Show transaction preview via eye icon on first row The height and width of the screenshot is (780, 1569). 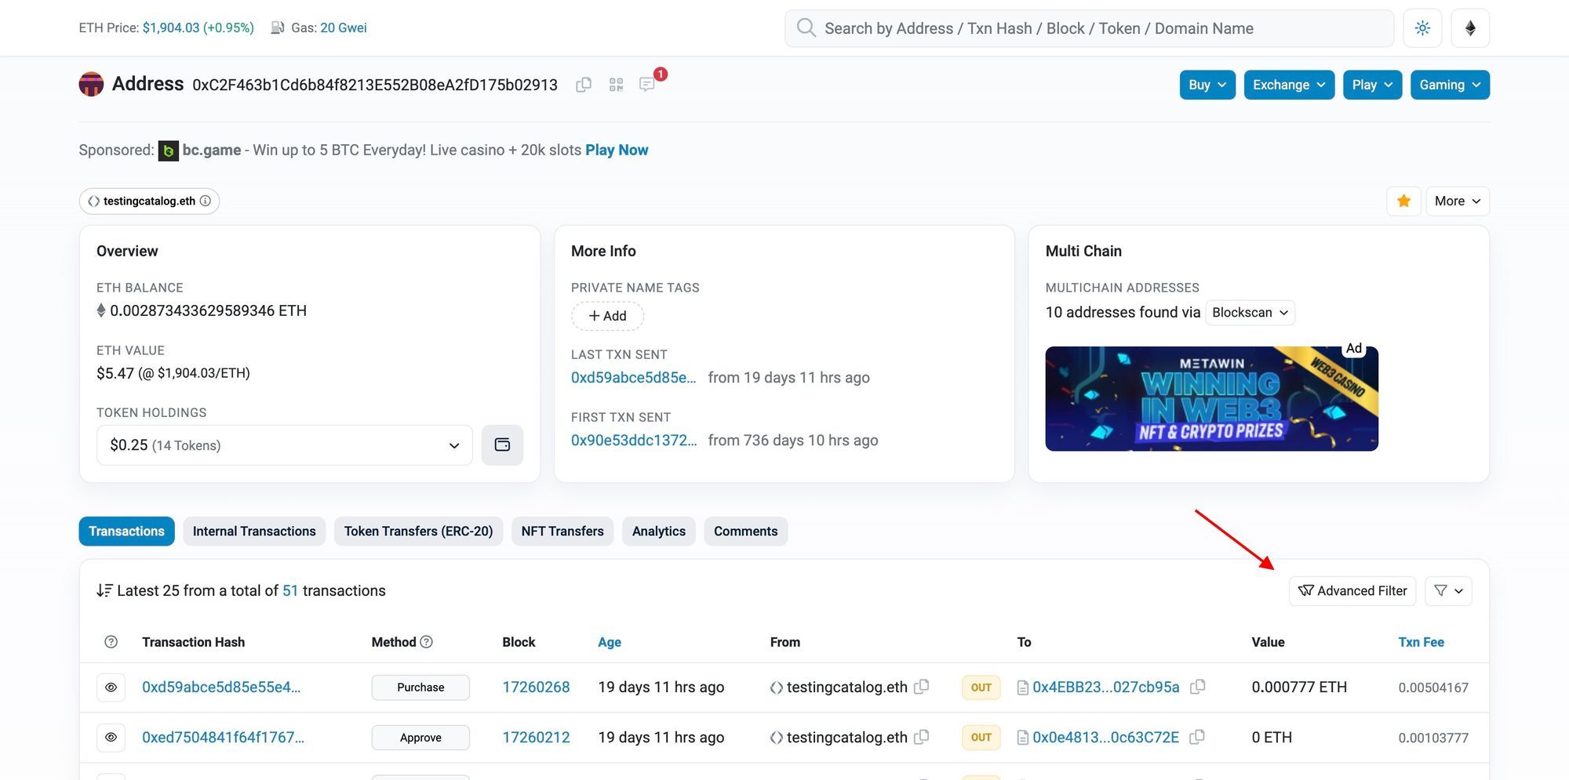[111, 687]
